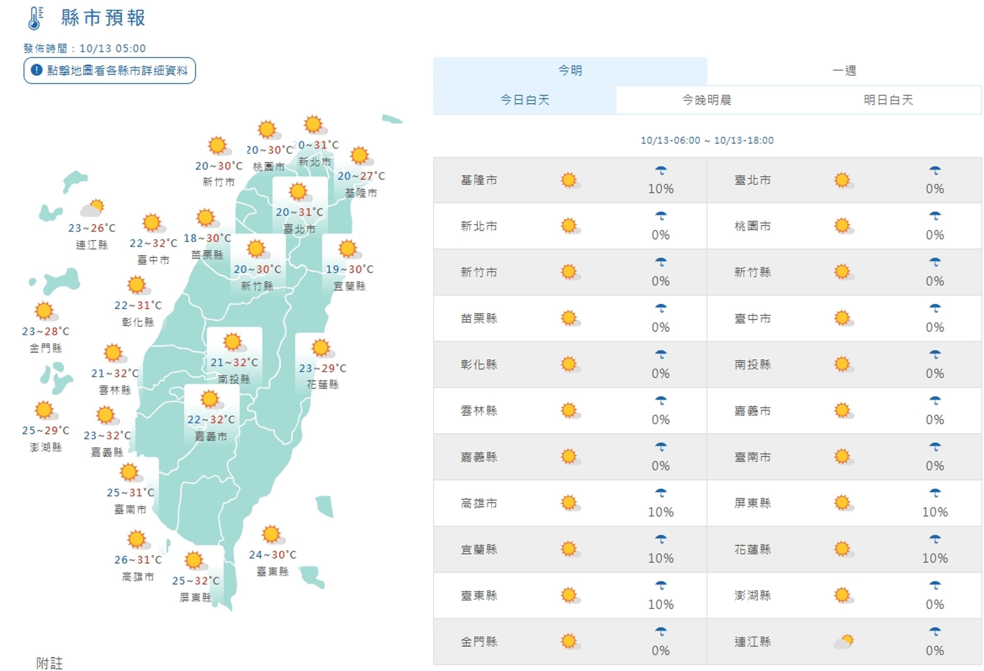Click the sun icon above 基隆市 on map
Viewport: 984px width, 671px height.
361,156
